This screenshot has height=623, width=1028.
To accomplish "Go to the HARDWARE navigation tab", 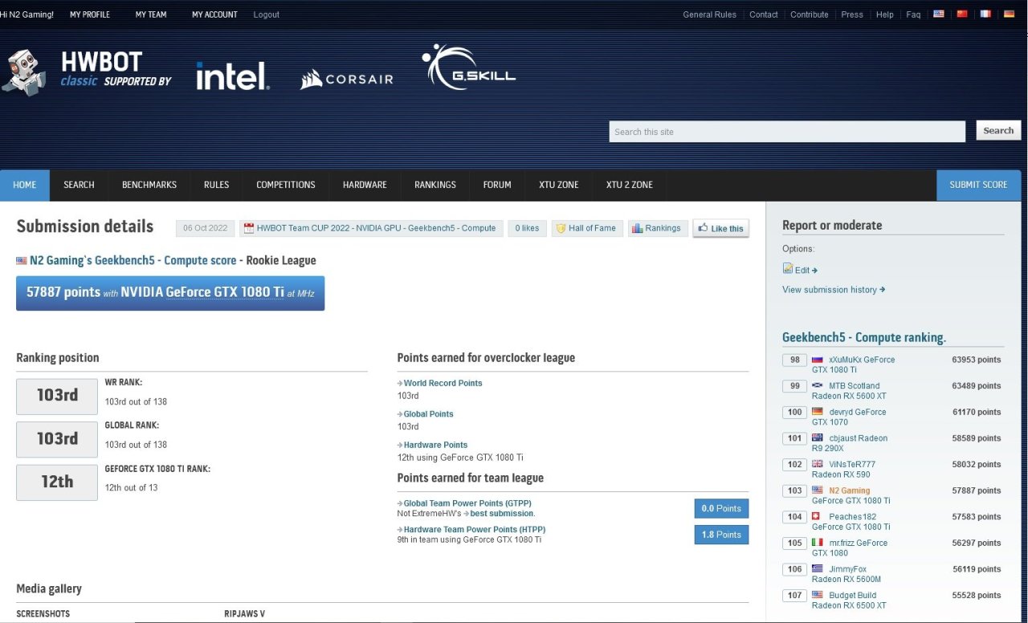I will [x=365, y=185].
